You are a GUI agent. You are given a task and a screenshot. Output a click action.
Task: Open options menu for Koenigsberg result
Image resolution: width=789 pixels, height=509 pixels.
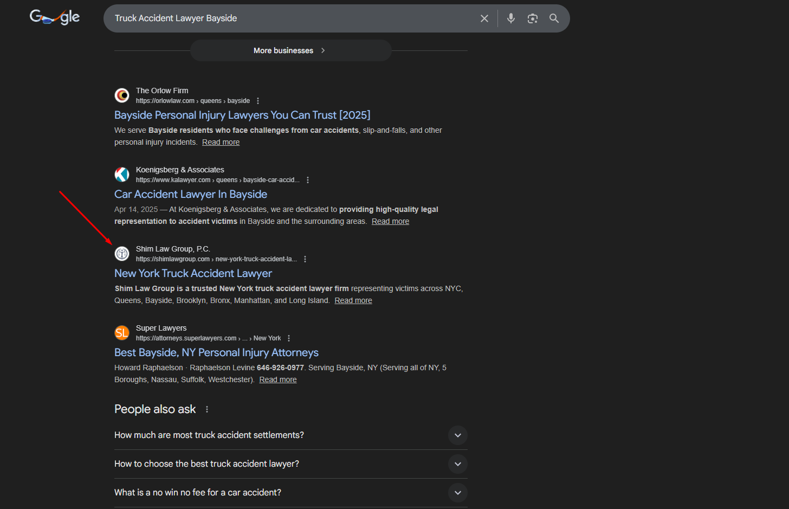click(308, 180)
